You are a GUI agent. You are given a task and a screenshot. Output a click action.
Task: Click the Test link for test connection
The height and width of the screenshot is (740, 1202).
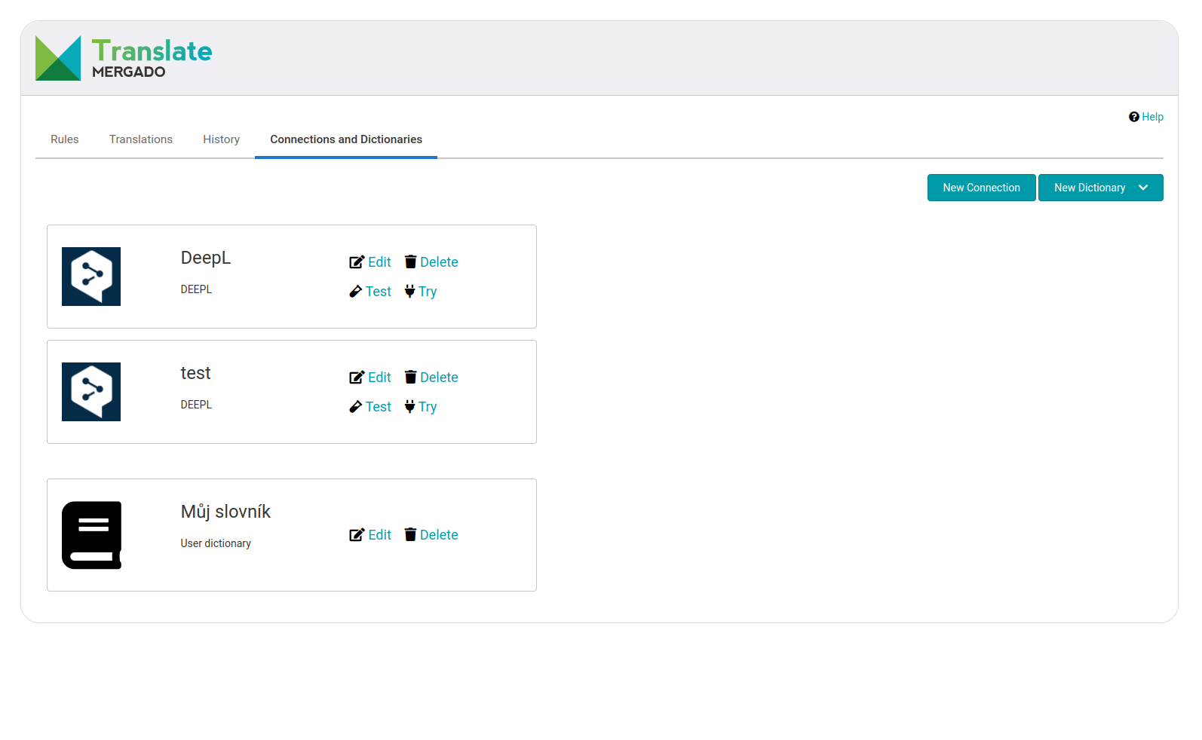[379, 407]
